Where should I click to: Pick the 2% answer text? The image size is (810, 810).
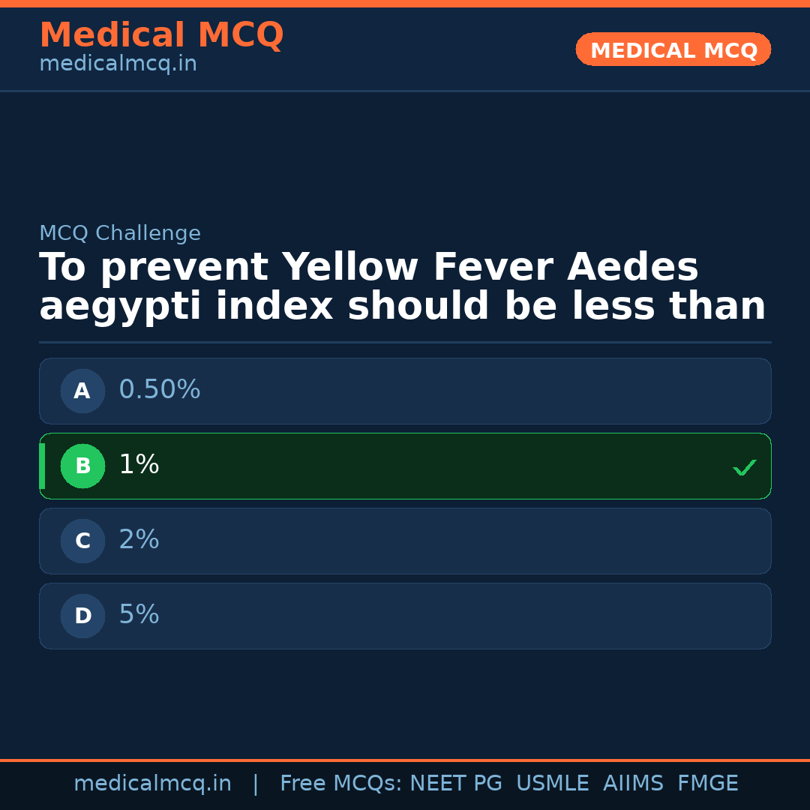click(139, 540)
